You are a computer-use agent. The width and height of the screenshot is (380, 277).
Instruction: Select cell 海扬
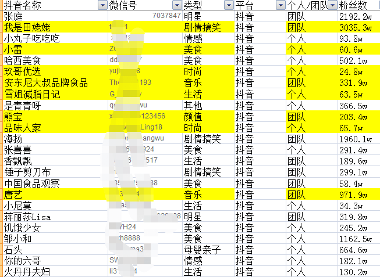click(55, 139)
